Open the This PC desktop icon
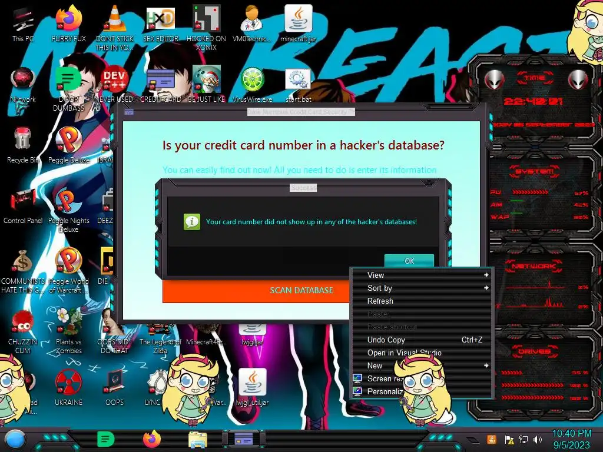Viewport: 603px width, 452px height. [x=23, y=23]
